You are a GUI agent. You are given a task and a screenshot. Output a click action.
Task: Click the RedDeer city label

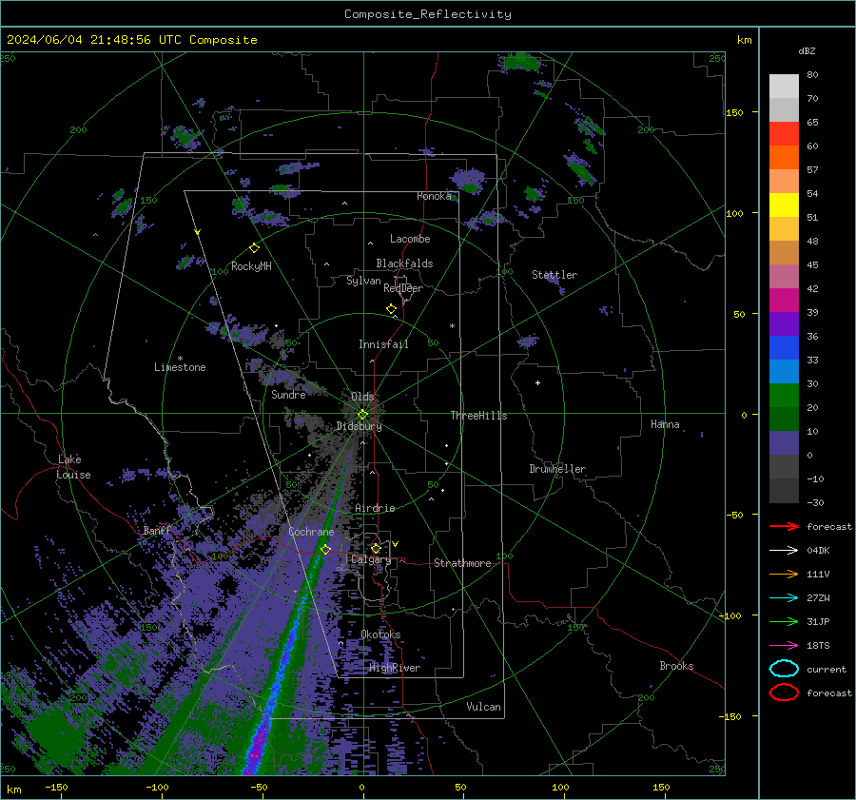403,288
